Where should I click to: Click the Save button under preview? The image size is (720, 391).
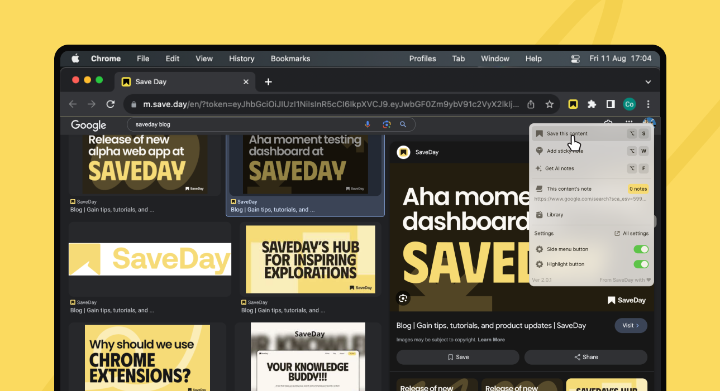click(457, 357)
